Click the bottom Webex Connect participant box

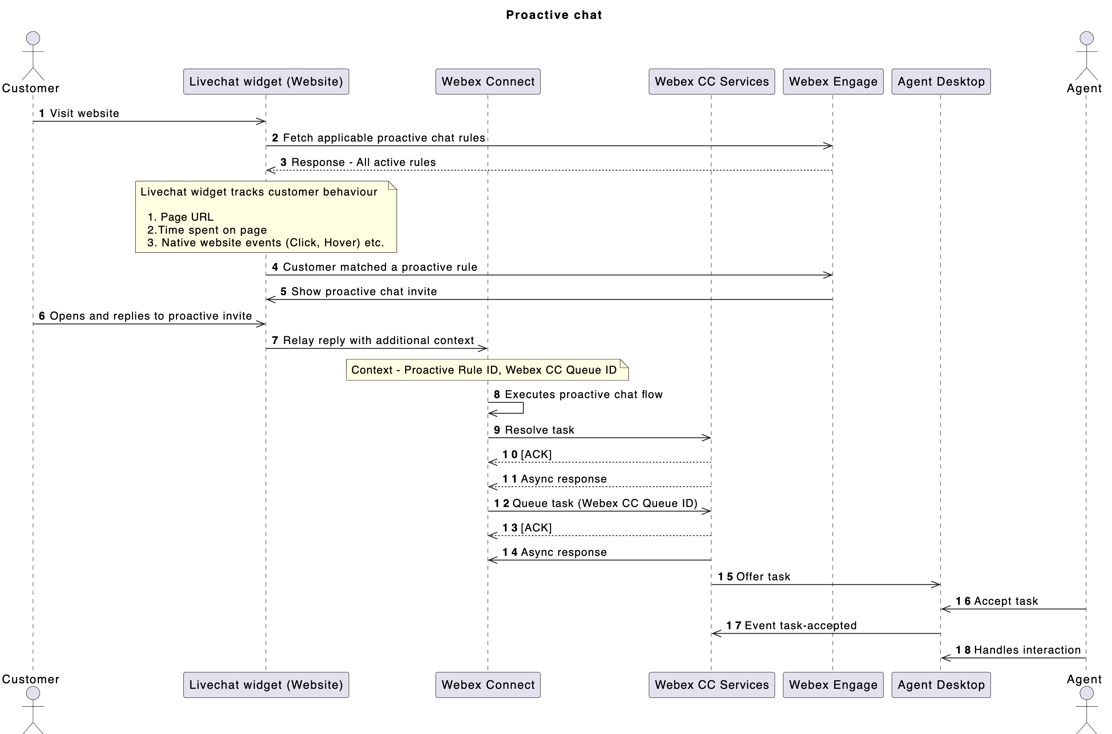(x=488, y=685)
